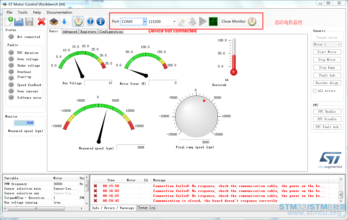The width and height of the screenshot is (348, 220).
Task: Click the Fault Ack button
Action: [x=327, y=75]
